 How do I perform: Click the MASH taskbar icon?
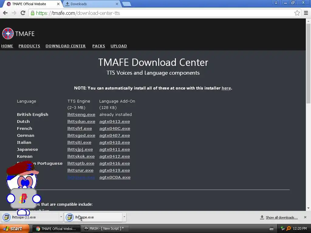click(x=86, y=228)
